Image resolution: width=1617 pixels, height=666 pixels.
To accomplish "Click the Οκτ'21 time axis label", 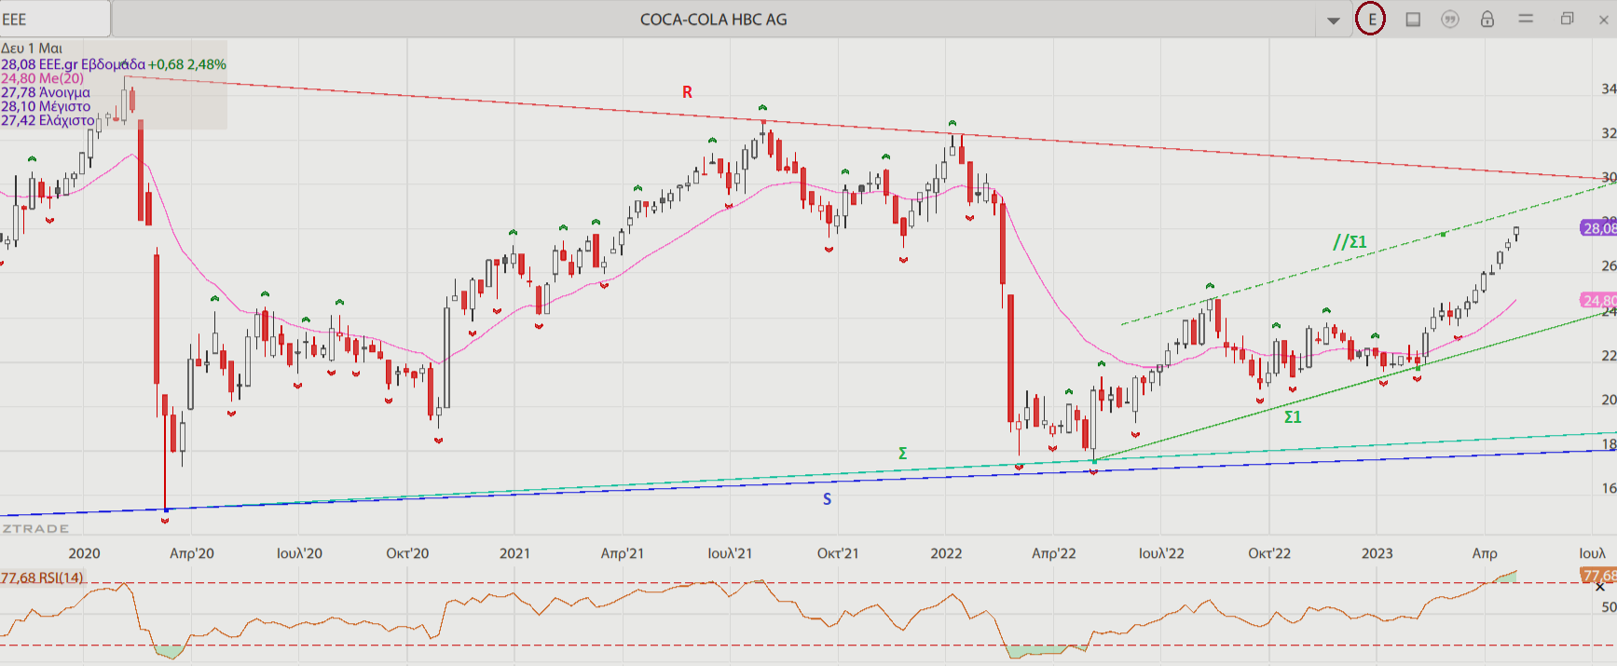I will coord(838,553).
